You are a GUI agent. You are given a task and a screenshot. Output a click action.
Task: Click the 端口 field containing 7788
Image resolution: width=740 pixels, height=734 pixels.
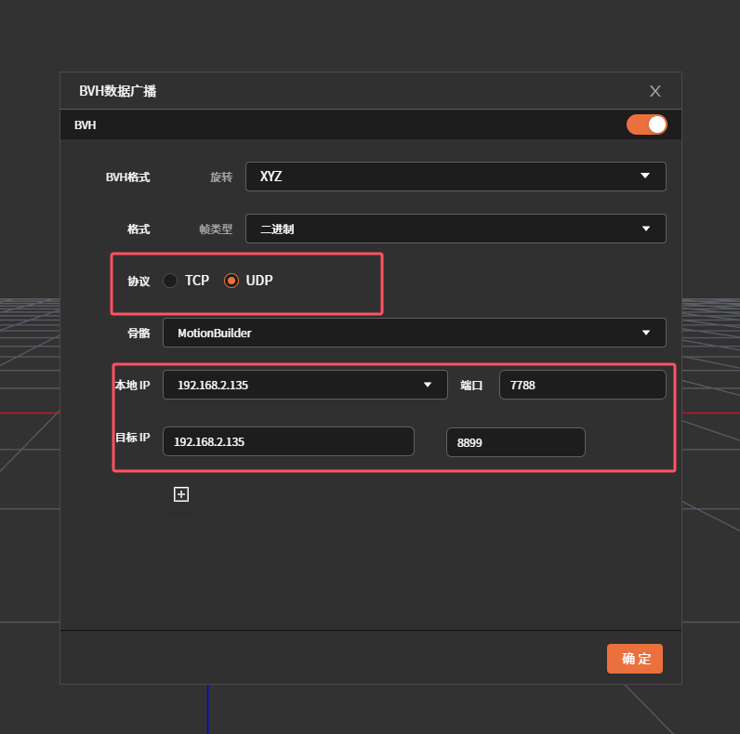tap(582, 385)
